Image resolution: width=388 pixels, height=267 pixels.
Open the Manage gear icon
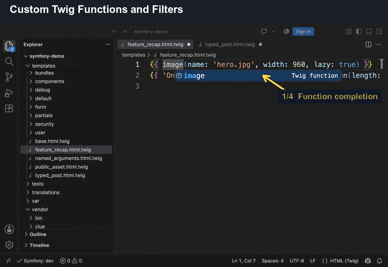click(9, 245)
